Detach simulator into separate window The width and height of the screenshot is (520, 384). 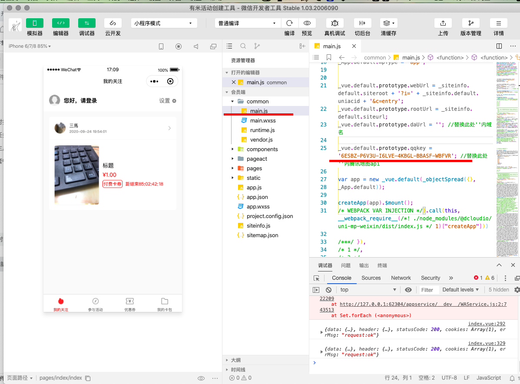(213, 46)
